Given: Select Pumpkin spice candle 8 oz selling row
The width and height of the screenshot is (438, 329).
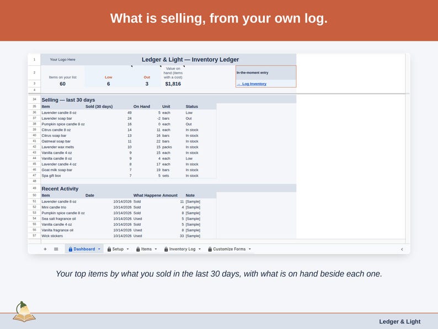Looking at the screenshot, I should 129,124.
